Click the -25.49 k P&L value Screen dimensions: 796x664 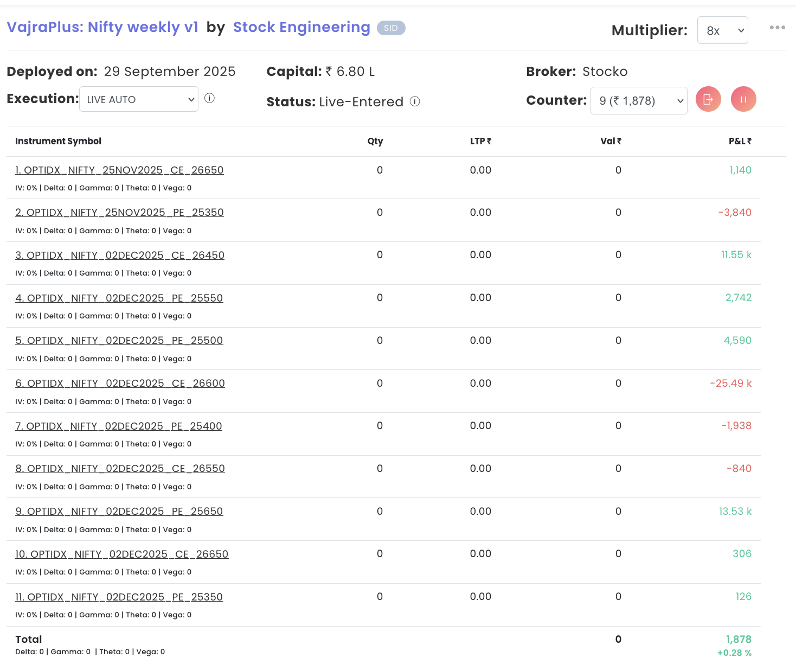tap(731, 384)
